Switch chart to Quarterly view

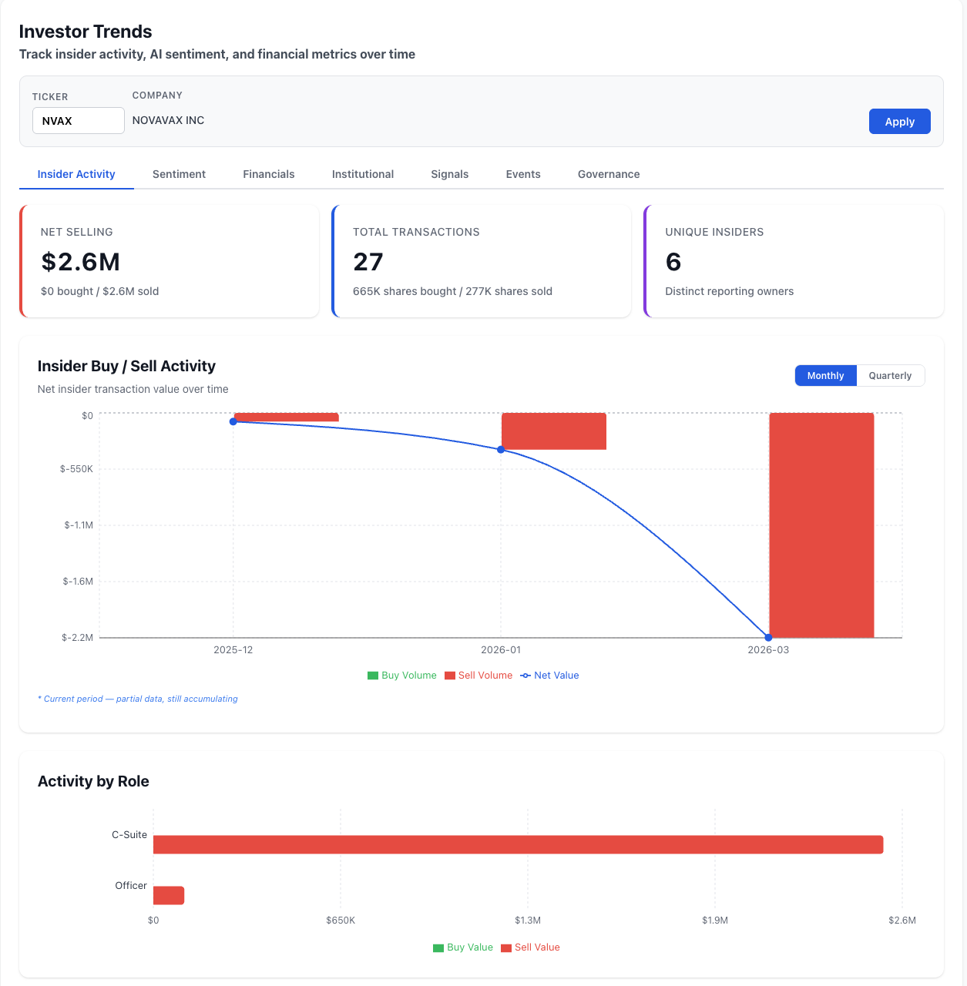tap(890, 376)
